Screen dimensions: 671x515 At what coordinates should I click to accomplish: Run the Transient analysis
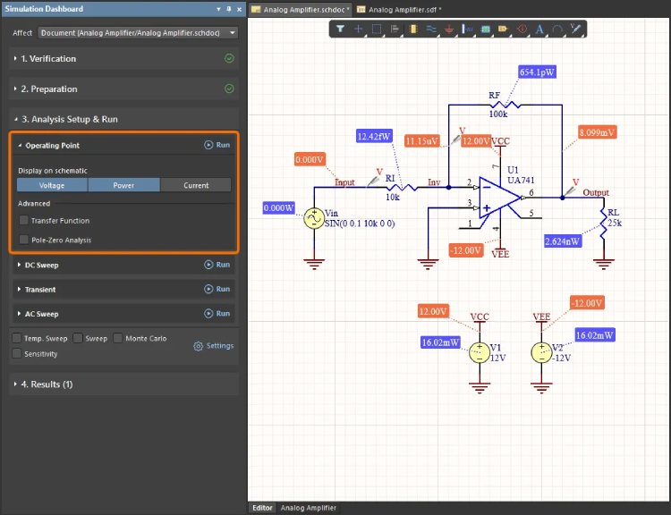tap(217, 290)
